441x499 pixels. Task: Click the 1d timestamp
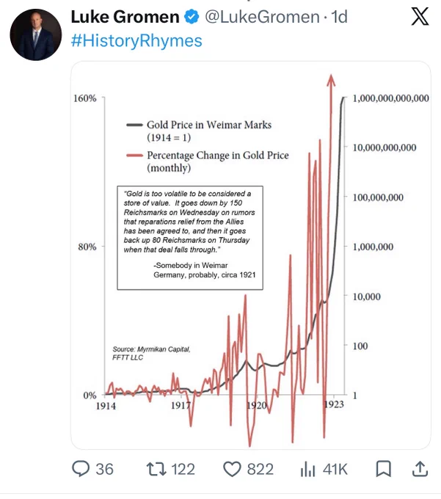pos(339,17)
